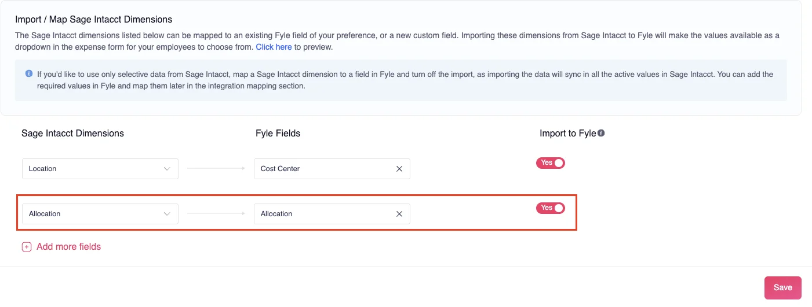The width and height of the screenshot is (812, 307).
Task: Toggle Import to Fyle for Location row
Action: click(551, 163)
